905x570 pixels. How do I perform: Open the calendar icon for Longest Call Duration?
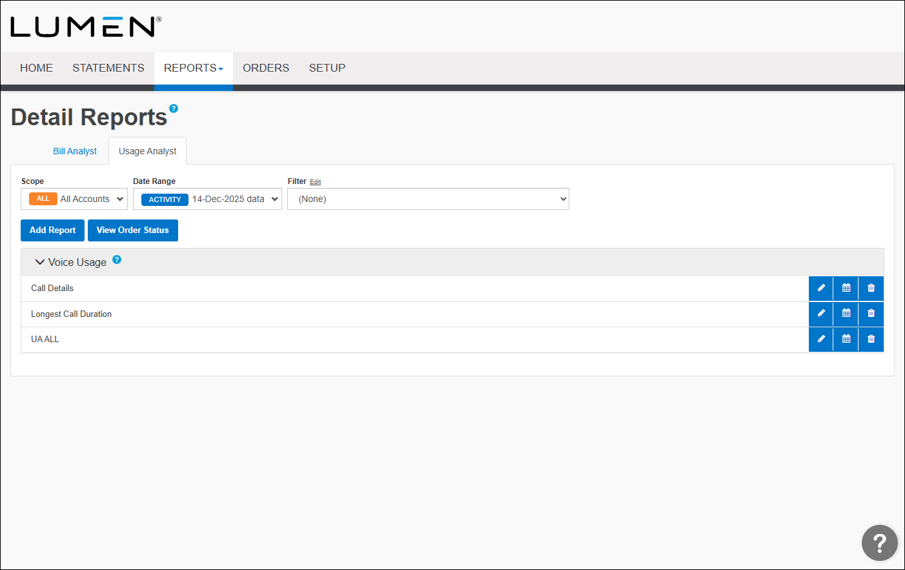pyautogui.click(x=846, y=314)
